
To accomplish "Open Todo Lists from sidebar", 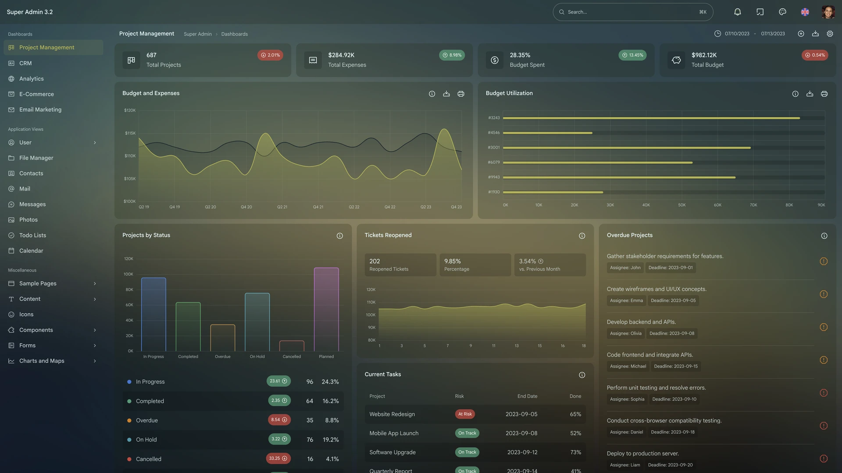I will (x=54, y=235).
